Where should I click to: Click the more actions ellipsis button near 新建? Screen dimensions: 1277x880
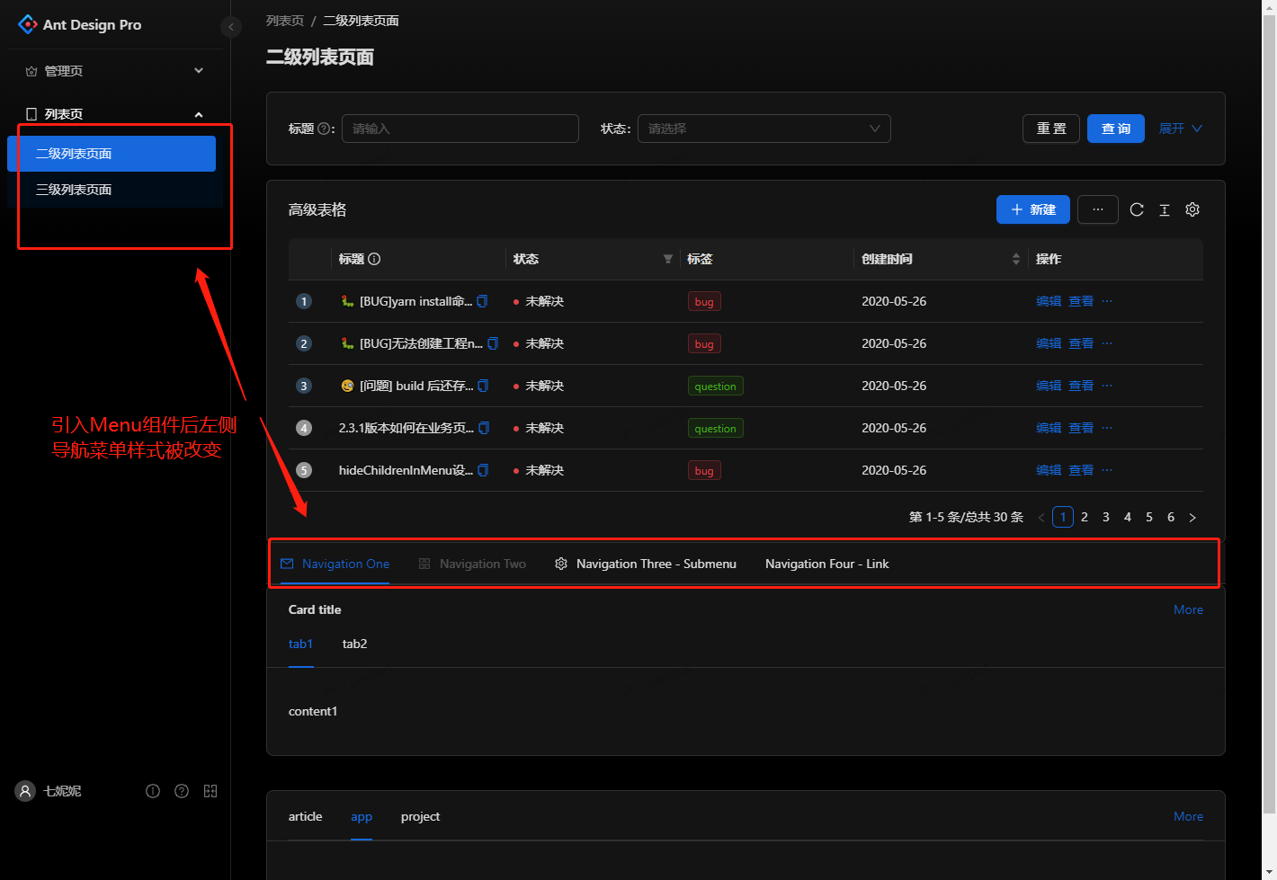[1097, 209]
